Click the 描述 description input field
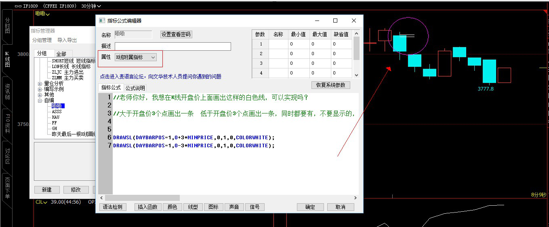Image resolution: width=549 pixels, height=227 pixels. [x=172, y=46]
